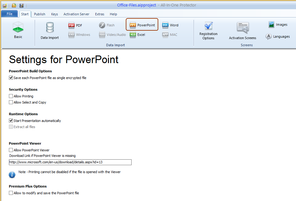Click the PowerPoint Viewer download link field
Screen dimensions: 296x201
(x=70, y=162)
